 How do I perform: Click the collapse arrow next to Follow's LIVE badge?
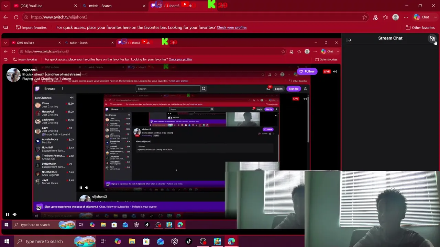tap(335, 72)
